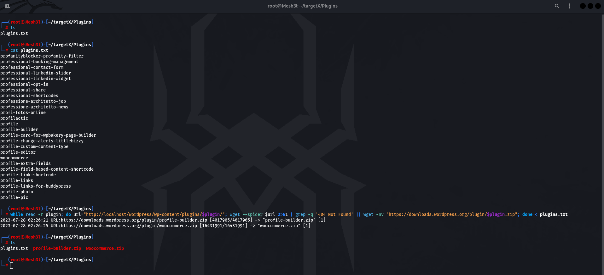This screenshot has height=275, width=604.
Task: Click the cursor block at the final prompt
Action: coord(12,266)
